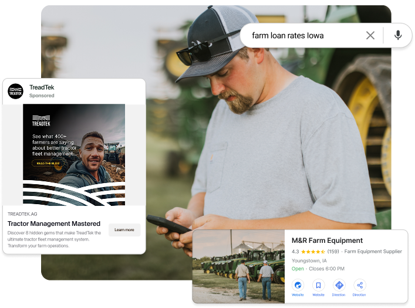This screenshot has width=415, height=308.
Task: Open the globe Website icon in M&R card
Action: pyautogui.click(x=298, y=285)
